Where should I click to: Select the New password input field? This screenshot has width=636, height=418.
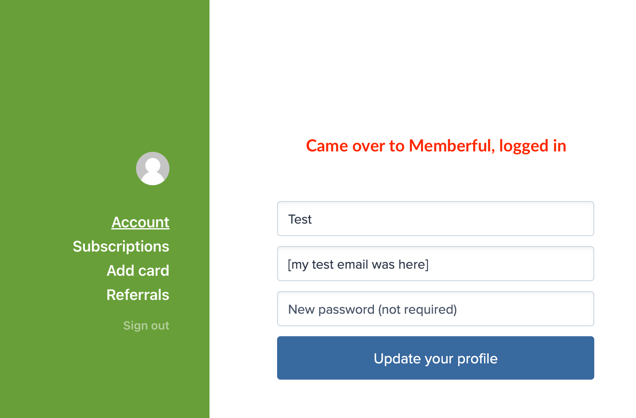[x=435, y=309]
